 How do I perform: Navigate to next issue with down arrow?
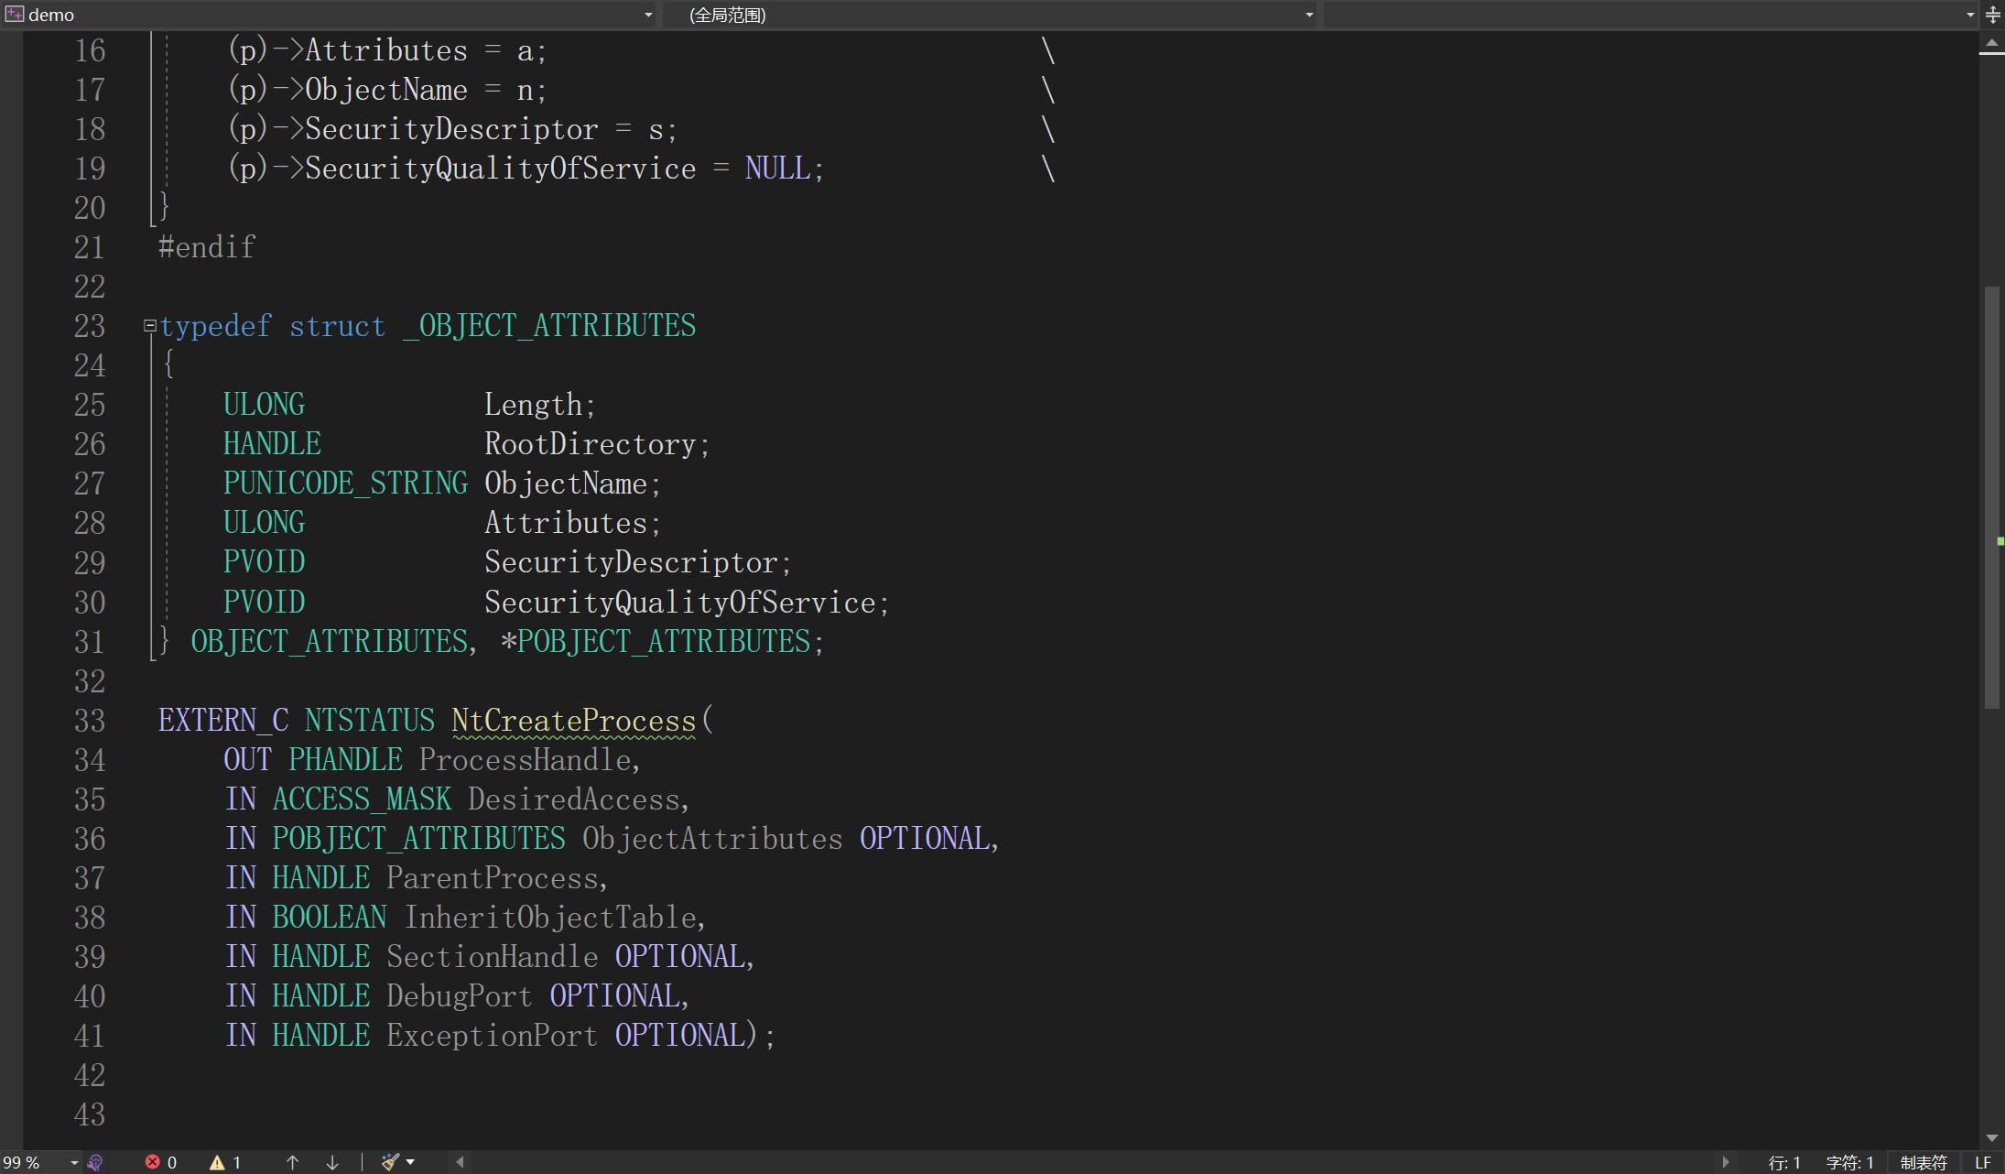click(332, 1162)
